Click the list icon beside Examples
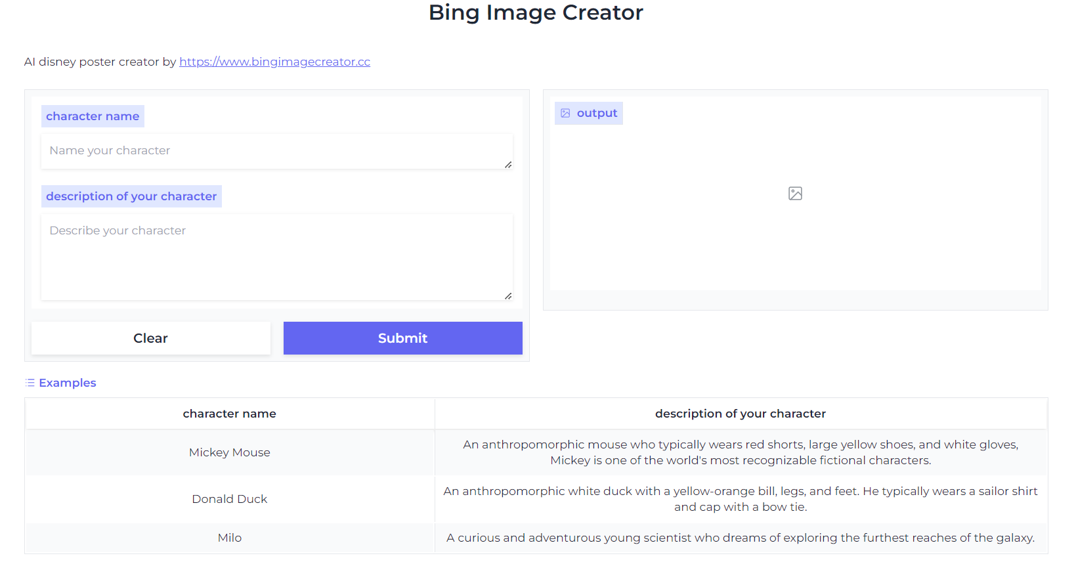The height and width of the screenshot is (564, 1076). 30,383
